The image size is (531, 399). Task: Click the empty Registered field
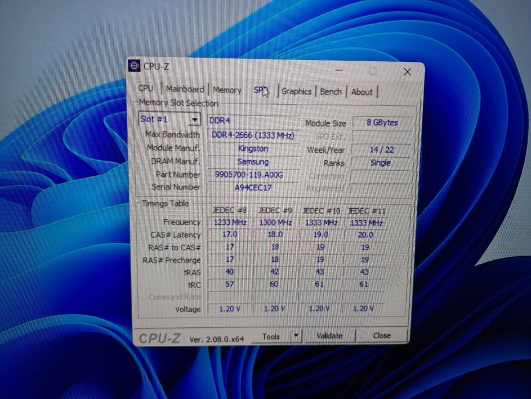point(380,189)
